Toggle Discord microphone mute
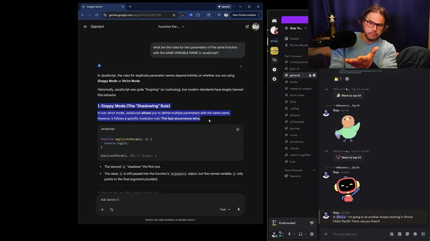430x241 pixels. pos(289,234)
